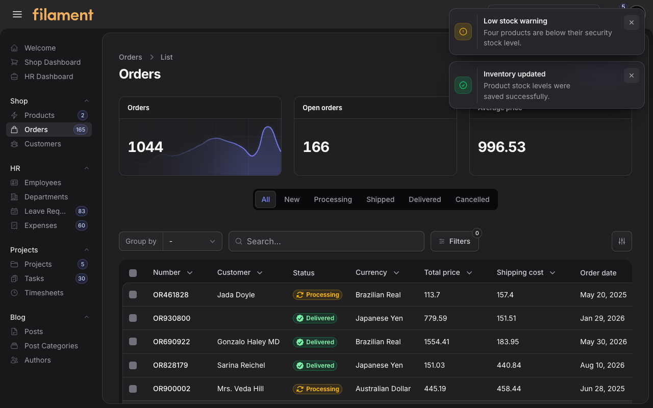
Task: Click the Authors people icon
Action: [14, 360]
